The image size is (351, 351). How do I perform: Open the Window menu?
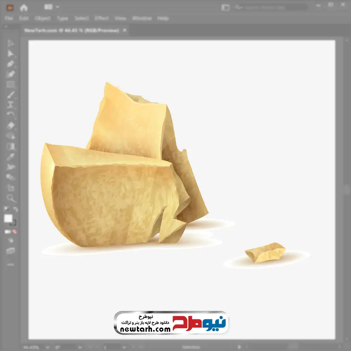click(x=141, y=18)
